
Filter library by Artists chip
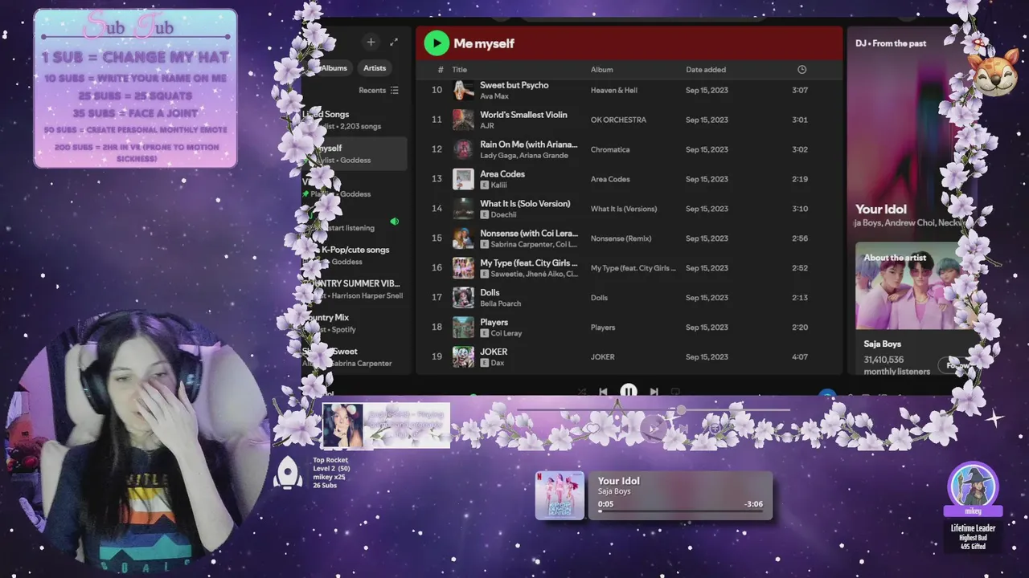375,68
